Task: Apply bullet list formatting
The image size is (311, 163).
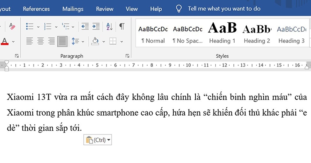Action: (29, 26)
